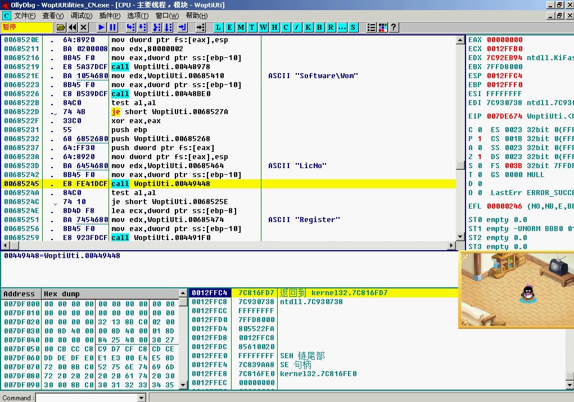Screen dimensions: 574x402
Task: Open the 插件(P) menu
Action: pyautogui.click(x=110, y=16)
